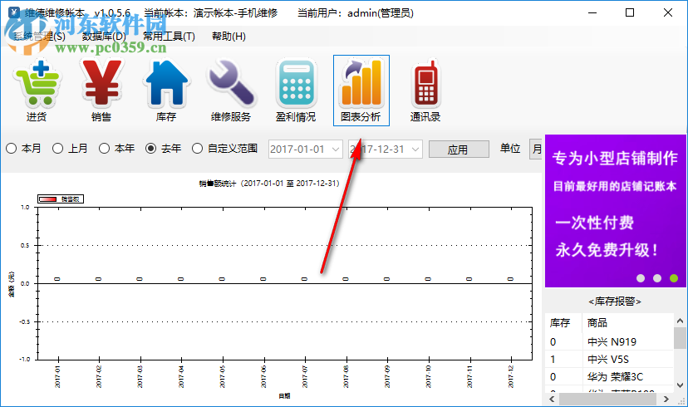This screenshot has width=688, height=407.
Task: Click the stock list scroll down arrow
Action: click(680, 385)
